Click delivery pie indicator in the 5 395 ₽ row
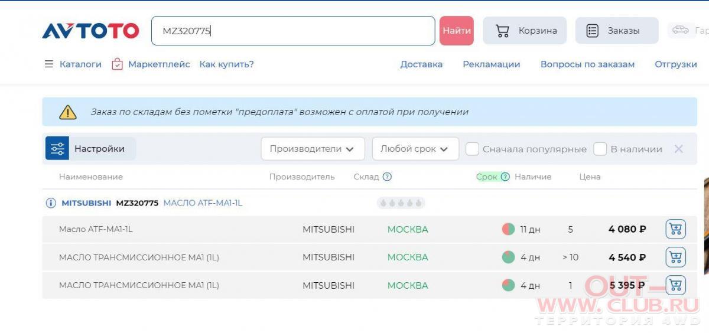 508,285
